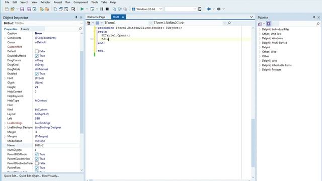This screenshot has width=322, height=181.
Task: Click the Palette category view icon
Action: (x=260, y=24)
